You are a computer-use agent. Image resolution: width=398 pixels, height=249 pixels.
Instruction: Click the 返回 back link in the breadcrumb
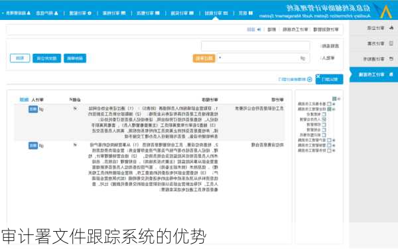(254, 29)
